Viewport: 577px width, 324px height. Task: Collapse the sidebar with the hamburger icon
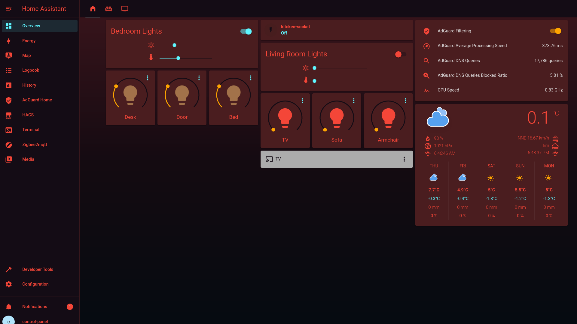pos(9,9)
